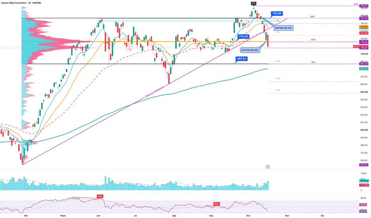371x218 pixels.
Task: Click the -10% drawdown label
Action: point(278,61)
